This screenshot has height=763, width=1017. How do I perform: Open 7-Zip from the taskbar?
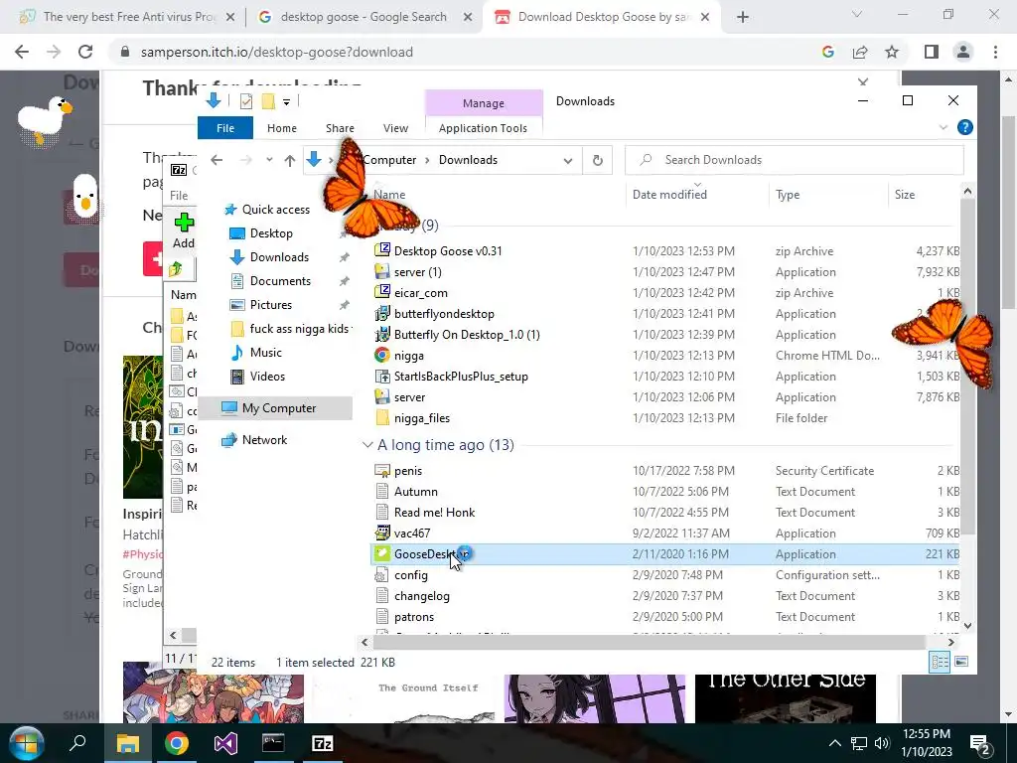pyautogui.click(x=323, y=743)
